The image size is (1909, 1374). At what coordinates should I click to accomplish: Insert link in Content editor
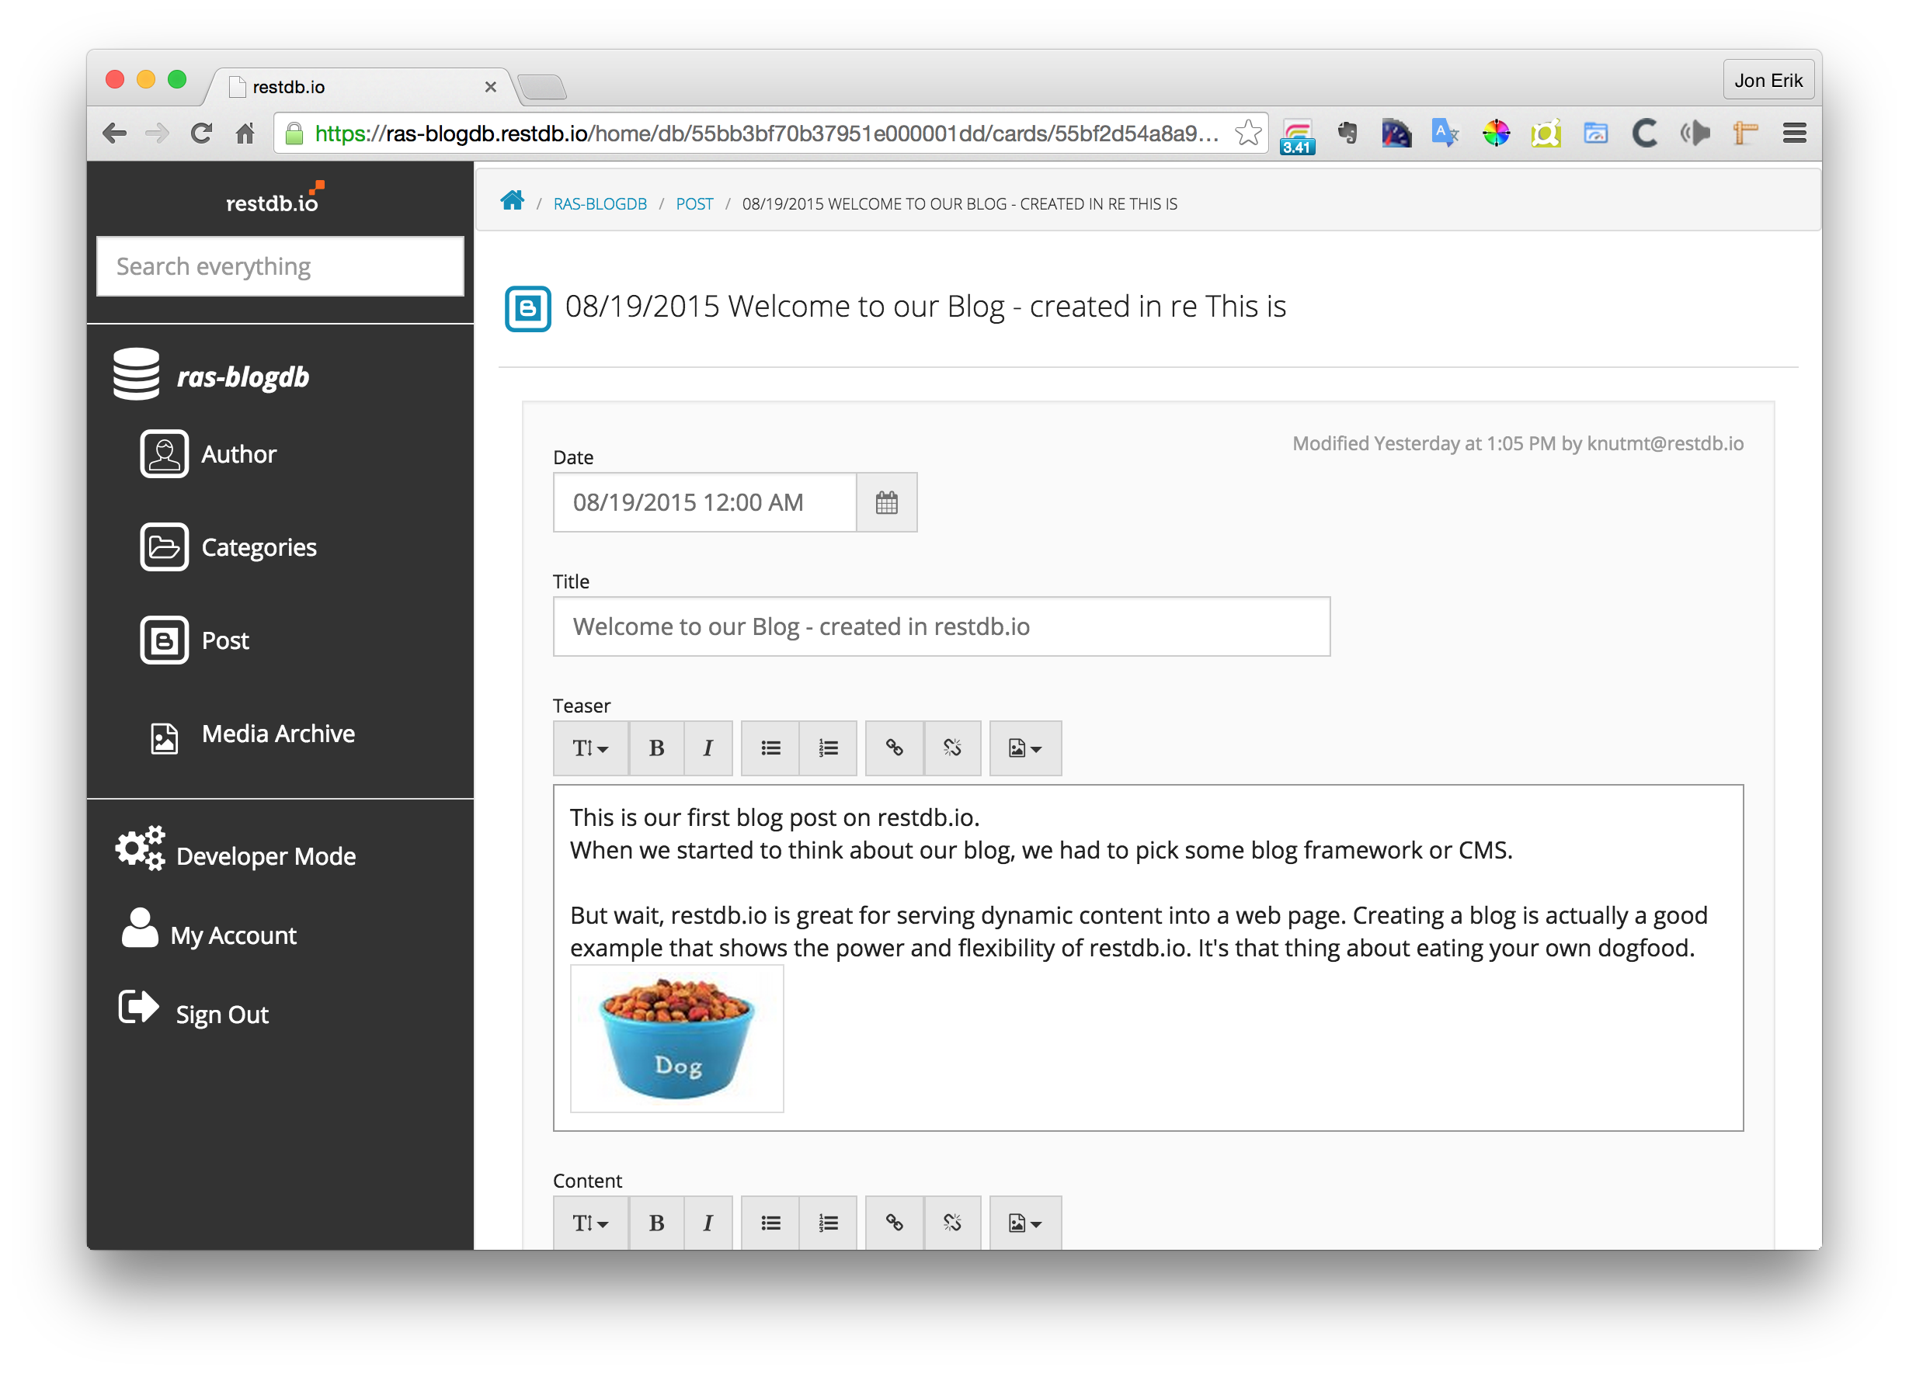(x=894, y=1223)
